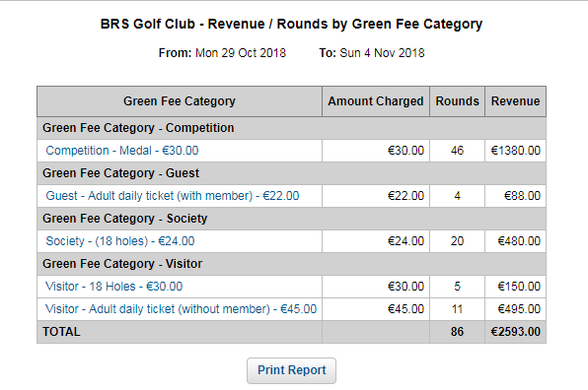Click the From date Mon 29 Oct 2018

click(x=241, y=53)
